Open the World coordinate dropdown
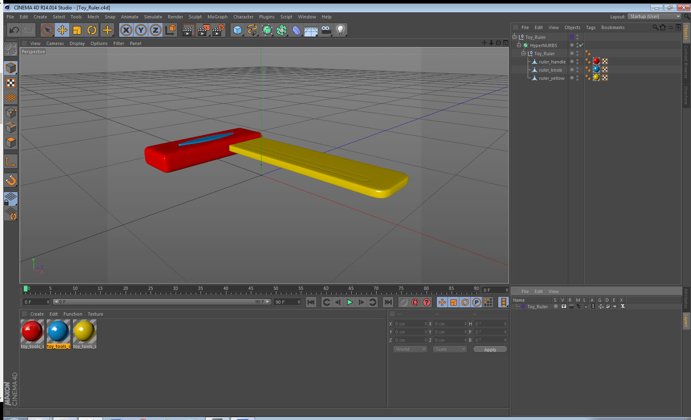 (411, 349)
